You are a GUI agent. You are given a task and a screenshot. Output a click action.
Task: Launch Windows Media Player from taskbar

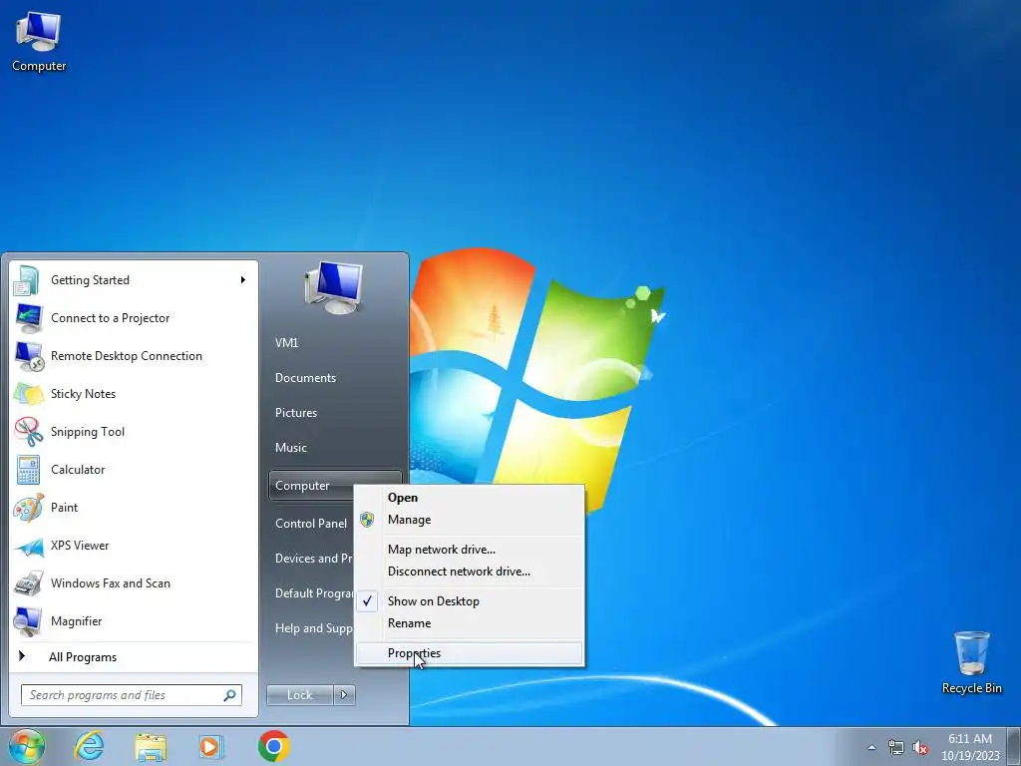[x=211, y=746]
